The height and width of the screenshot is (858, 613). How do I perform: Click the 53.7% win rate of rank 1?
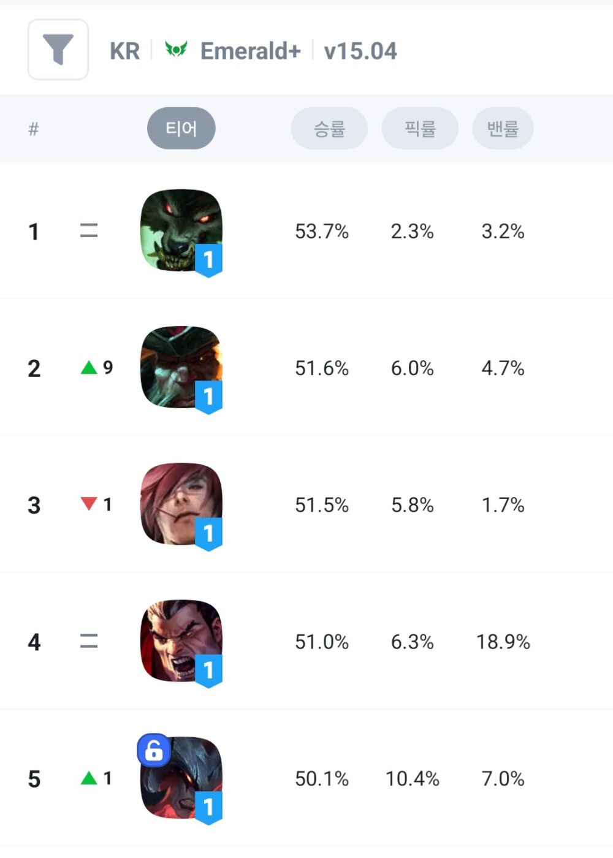pos(322,232)
